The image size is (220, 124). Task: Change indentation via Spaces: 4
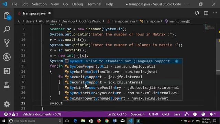pos(137,114)
